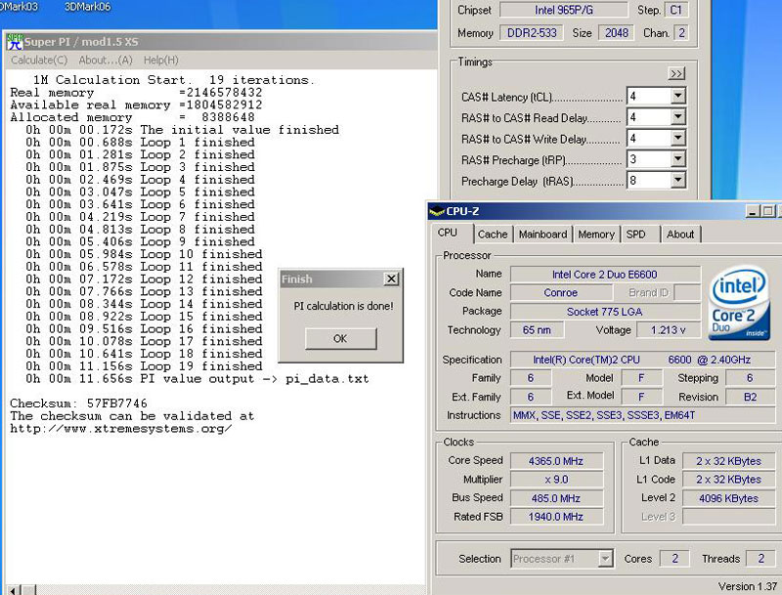
Task: Click the Super PI horizontal scrollbar left arrow
Action: [14, 590]
